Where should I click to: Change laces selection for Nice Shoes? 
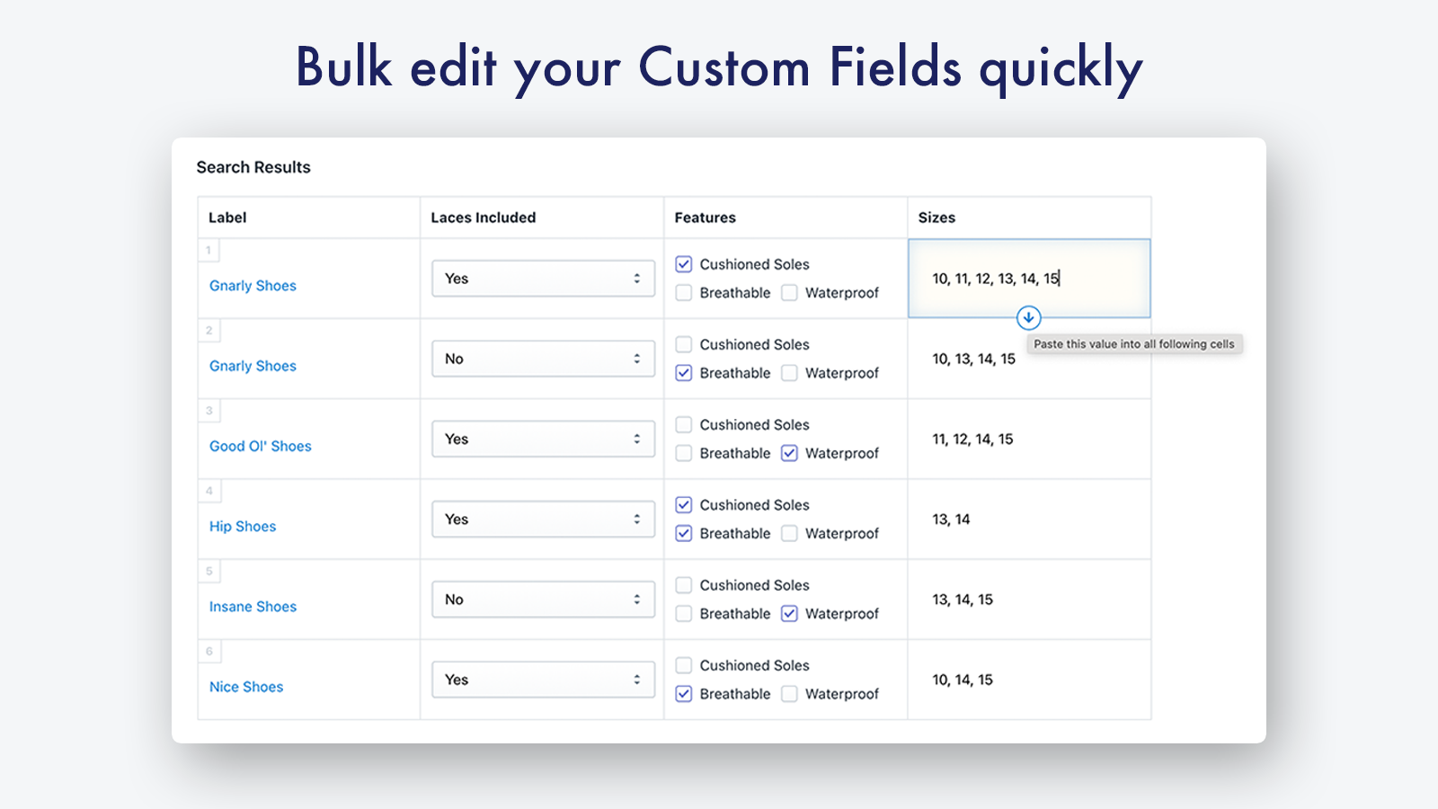[x=543, y=680]
